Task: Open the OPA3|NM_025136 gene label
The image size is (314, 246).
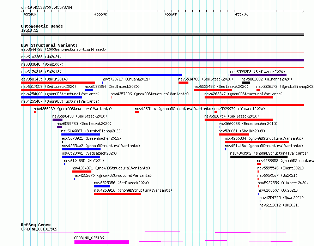Action: tap(89, 238)
